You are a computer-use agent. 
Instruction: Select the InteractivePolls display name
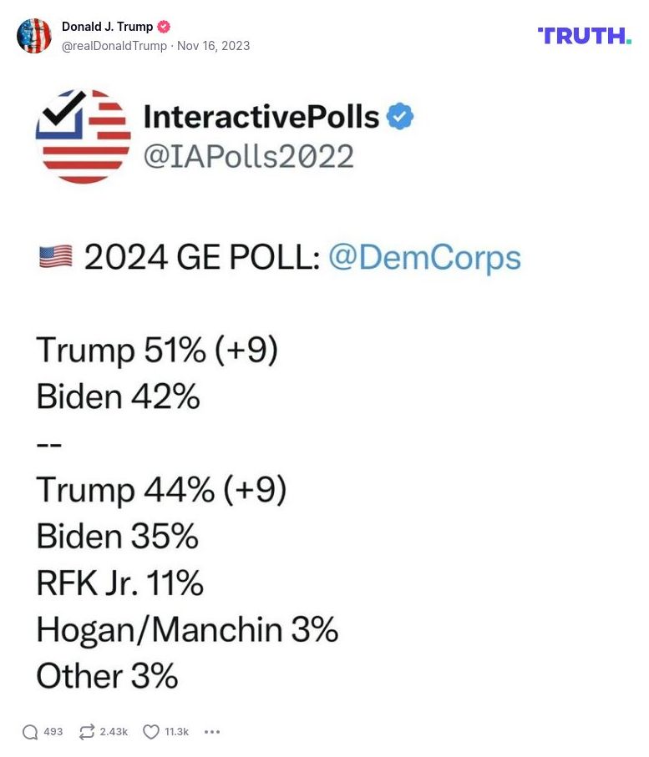(x=262, y=118)
